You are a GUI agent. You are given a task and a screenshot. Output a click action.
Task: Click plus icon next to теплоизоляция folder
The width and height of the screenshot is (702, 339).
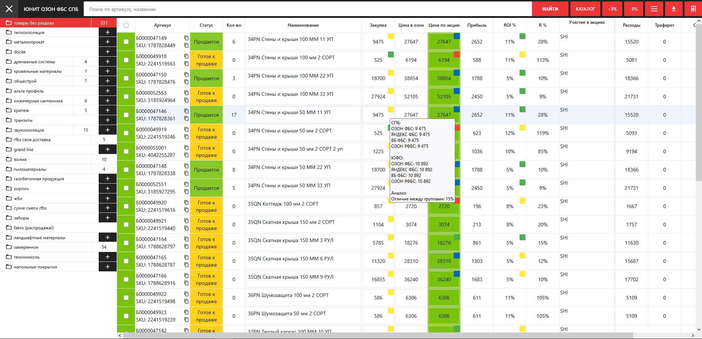coord(107,32)
